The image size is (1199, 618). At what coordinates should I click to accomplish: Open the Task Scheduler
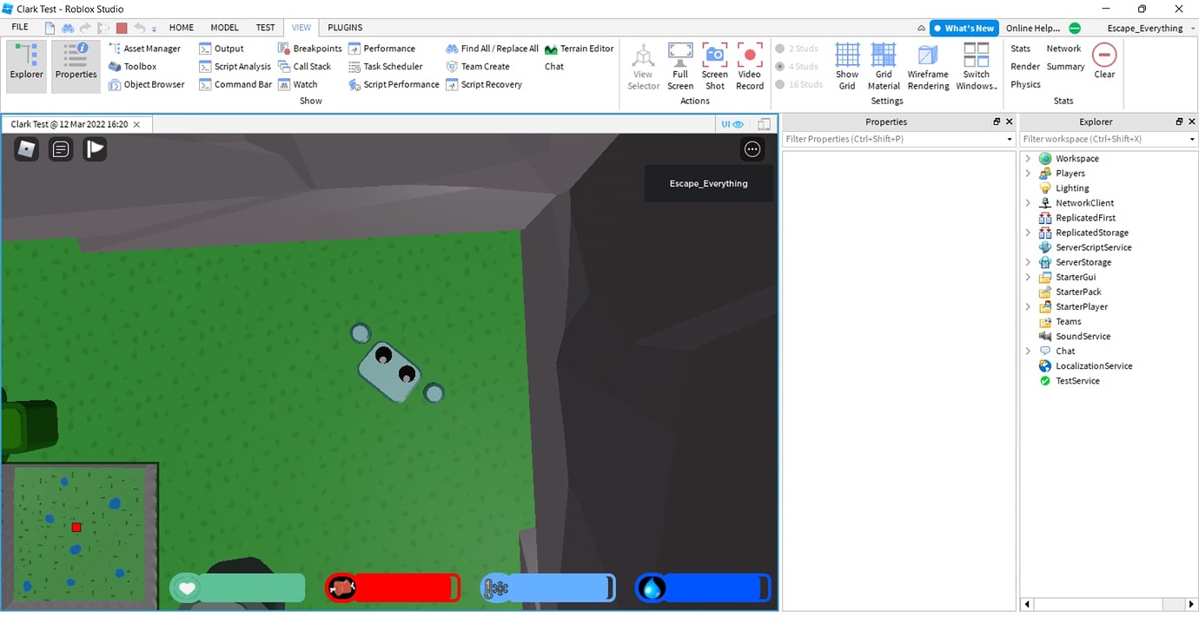(x=385, y=66)
